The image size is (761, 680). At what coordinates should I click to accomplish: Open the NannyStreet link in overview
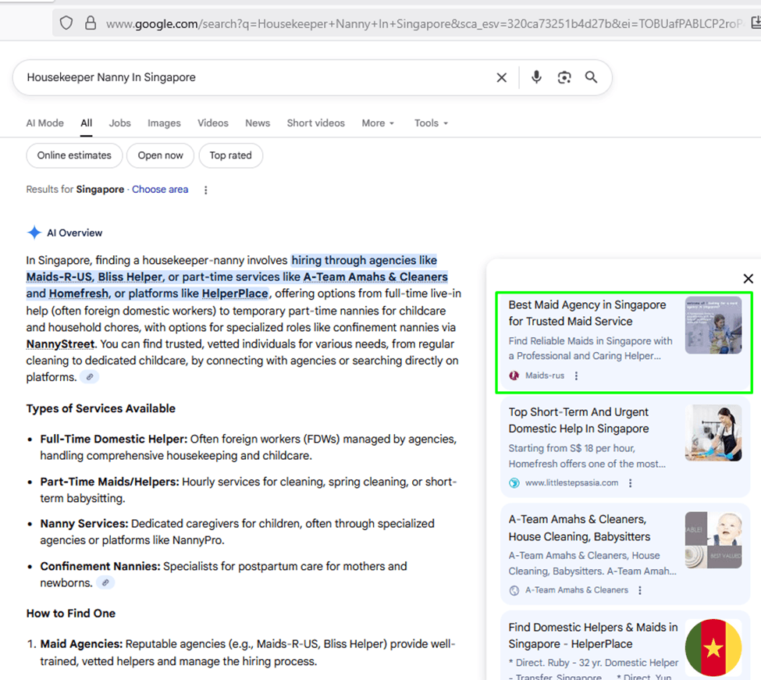(x=60, y=344)
